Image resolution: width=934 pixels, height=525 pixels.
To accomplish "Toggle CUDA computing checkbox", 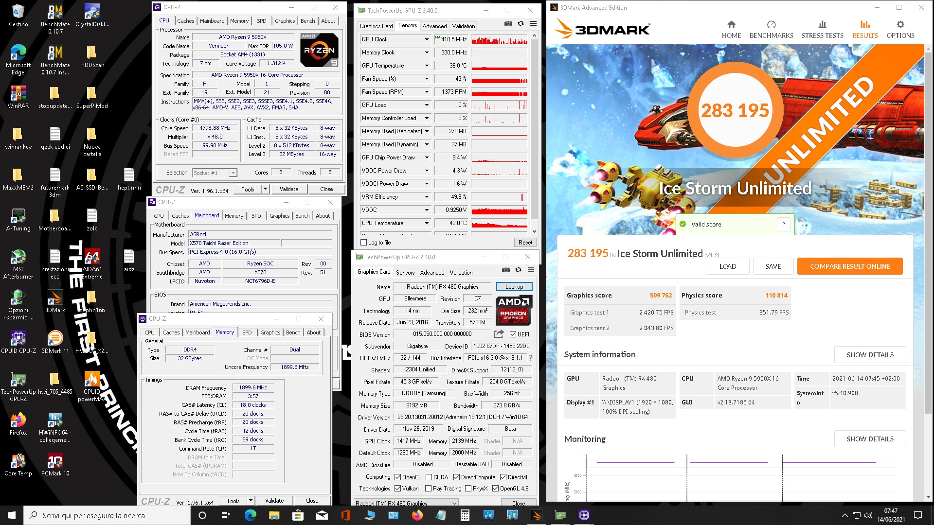I will [x=429, y=477].
